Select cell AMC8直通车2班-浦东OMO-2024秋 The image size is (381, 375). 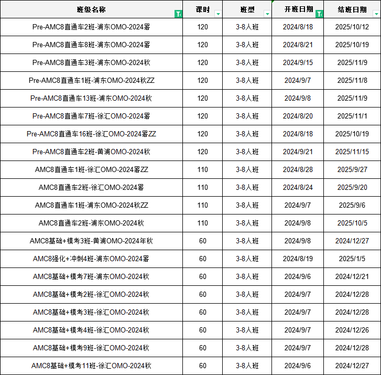[x=91, y=223]
